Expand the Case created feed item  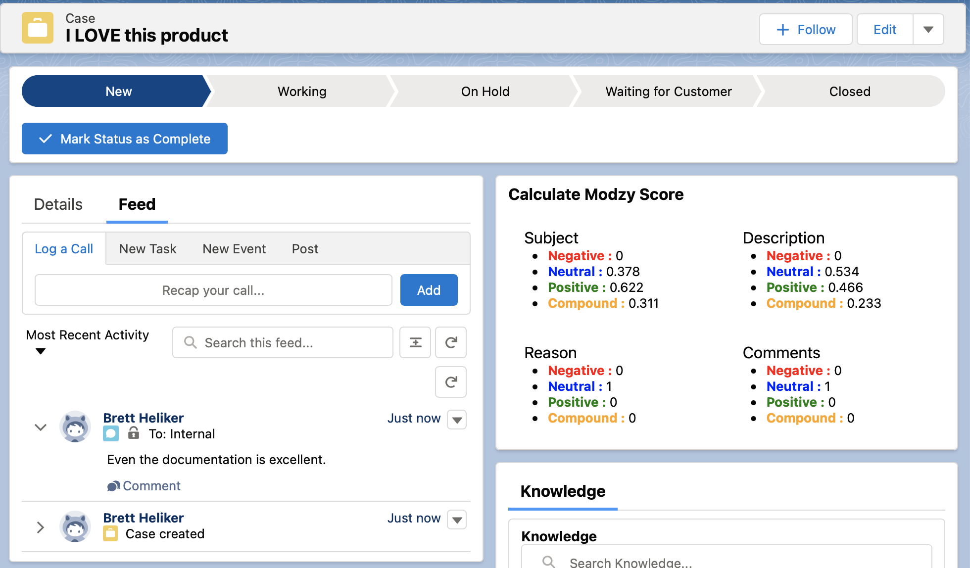tap(41, 527)
